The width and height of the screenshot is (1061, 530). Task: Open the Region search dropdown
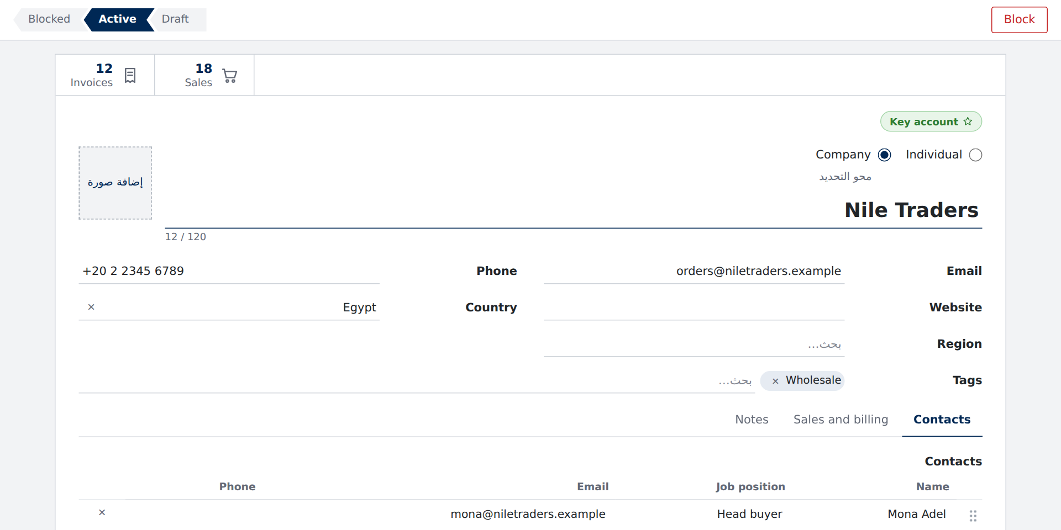694,344
